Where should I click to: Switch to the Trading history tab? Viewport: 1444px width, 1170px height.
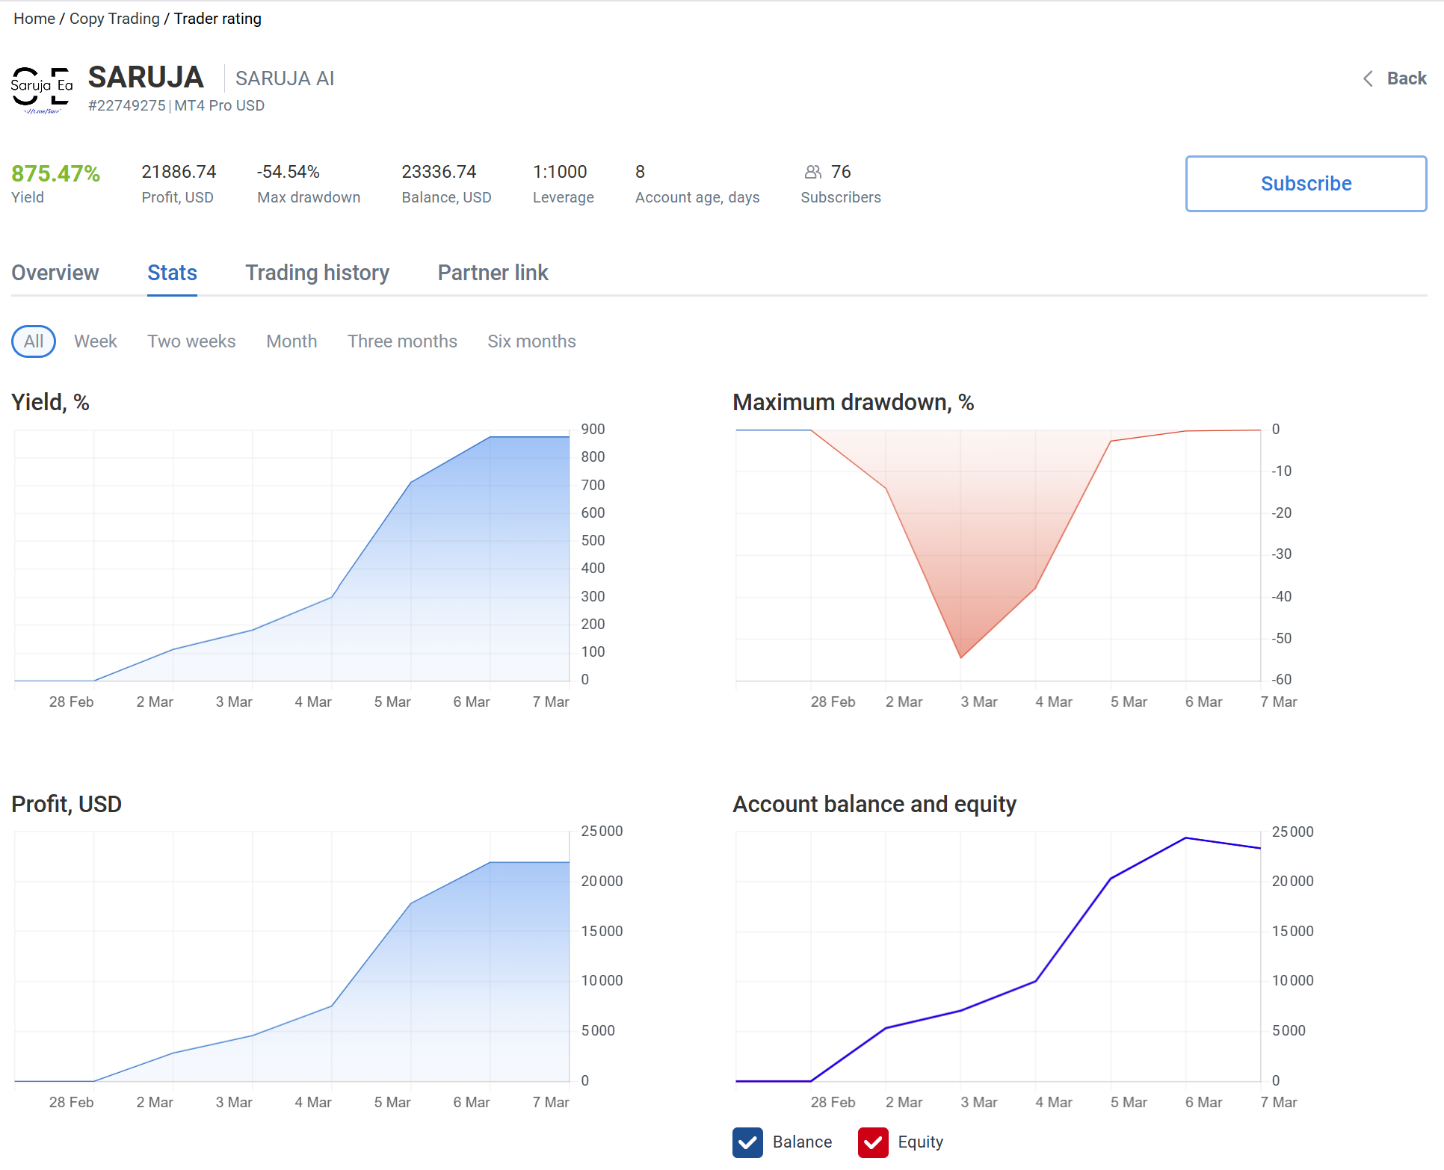click(x=318, y=273)
